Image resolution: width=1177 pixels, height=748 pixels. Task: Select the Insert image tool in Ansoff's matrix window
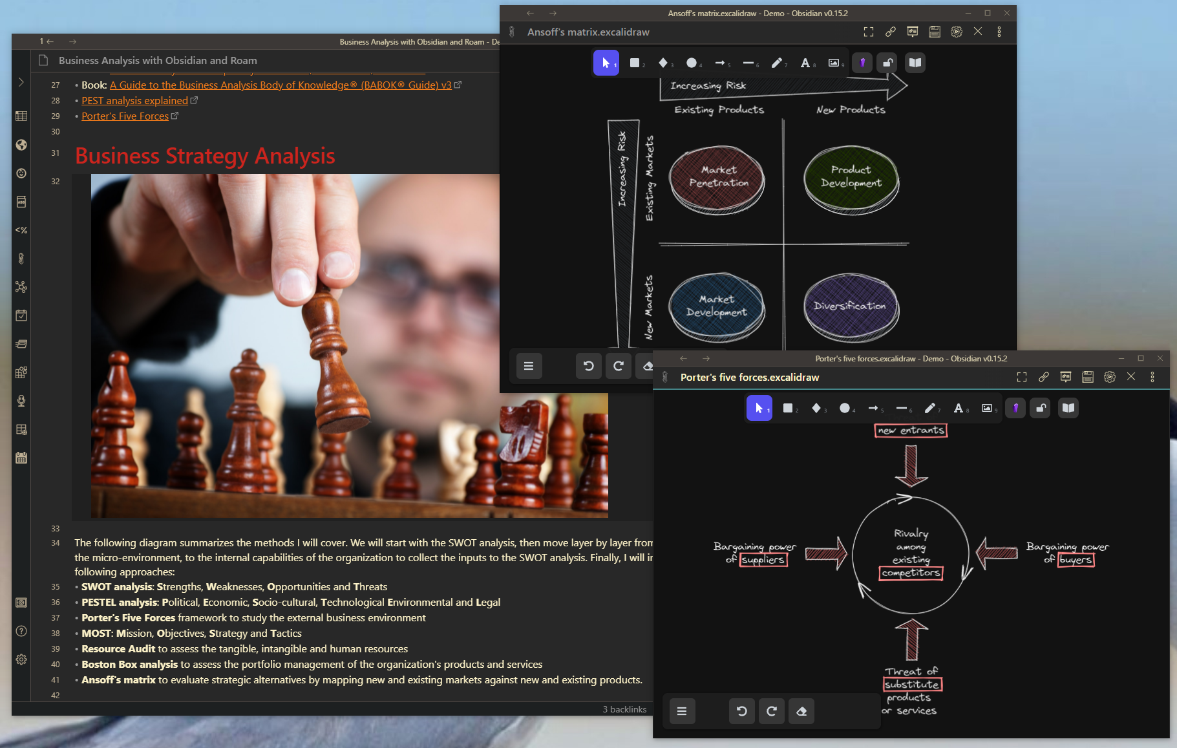pyautogui.click(x=834, y=63)
